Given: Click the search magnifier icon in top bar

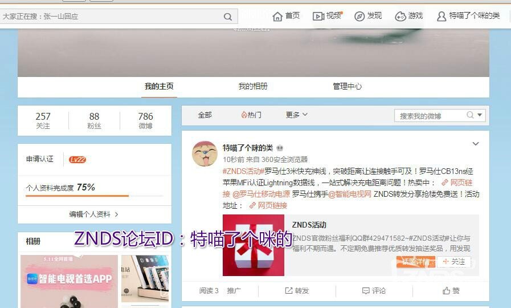Looking at the screenshot, I should [x=228, y=17].
